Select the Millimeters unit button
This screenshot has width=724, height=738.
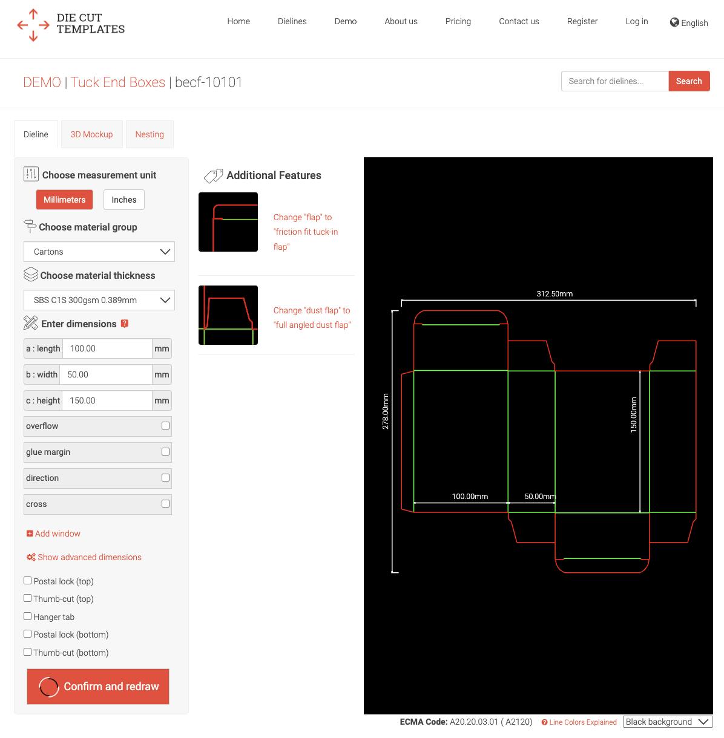point(64,200)
